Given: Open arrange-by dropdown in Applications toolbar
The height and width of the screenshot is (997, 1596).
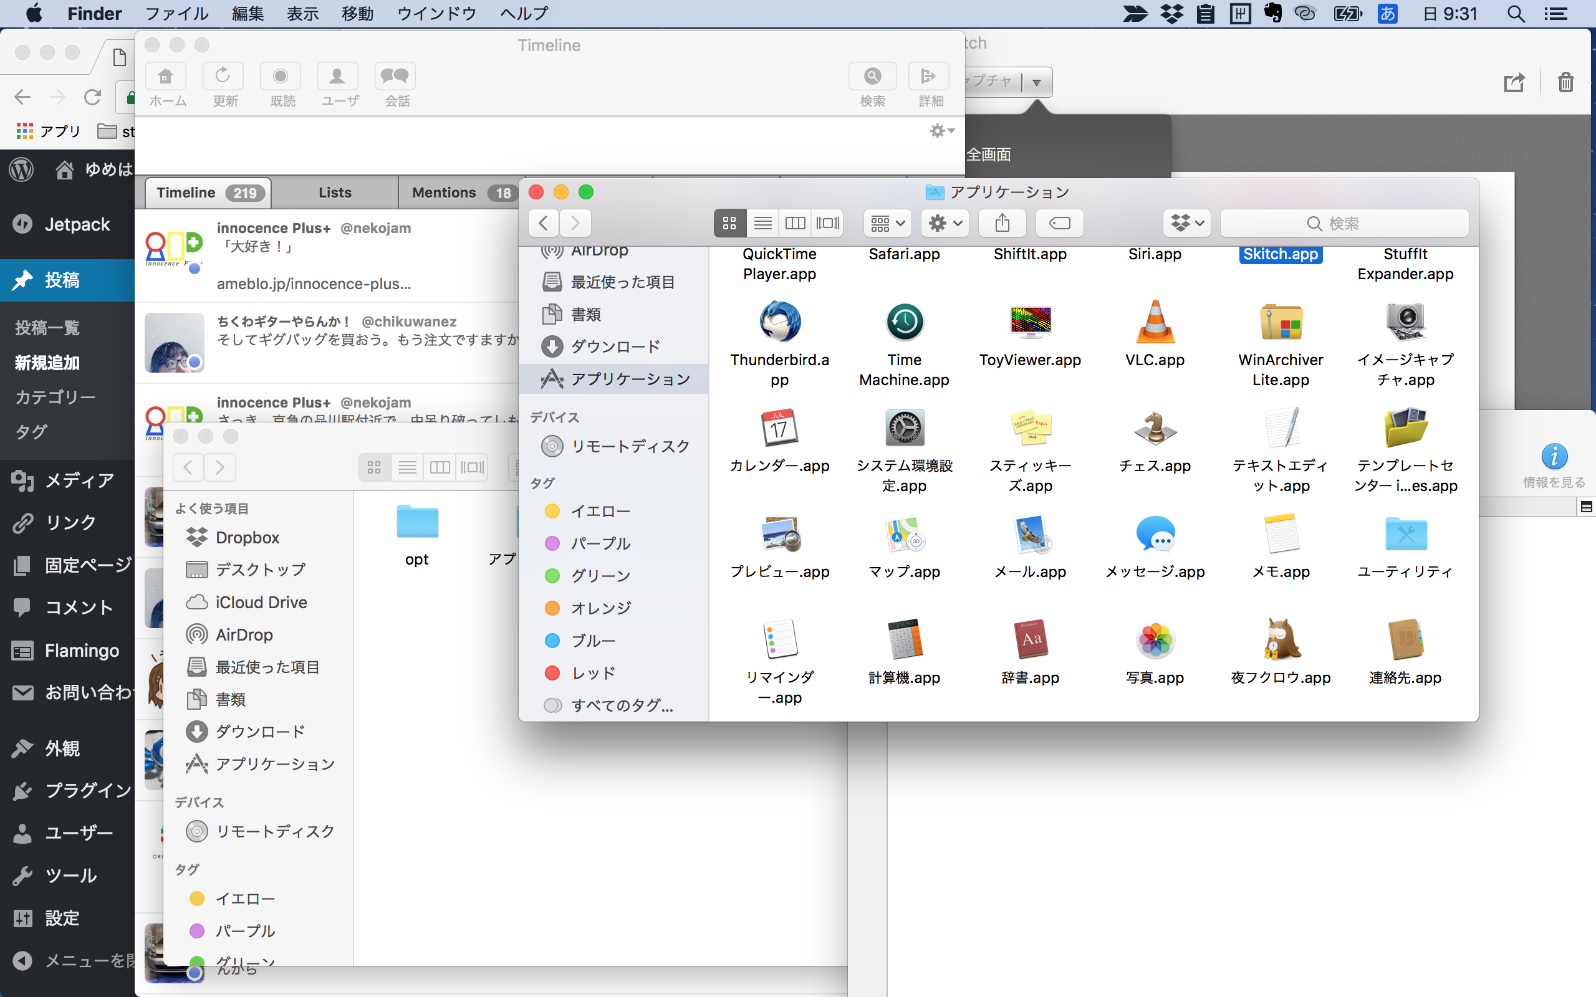Looking at the screenshot, I should tap(887, 224).
